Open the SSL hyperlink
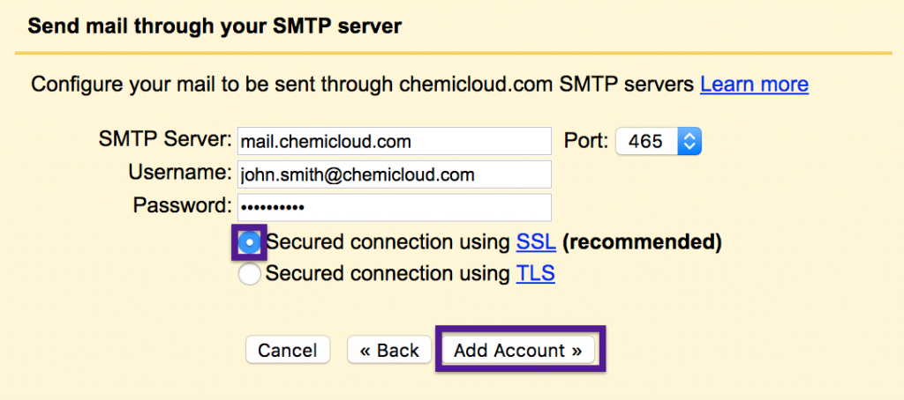 pyautogui.click(x=536, y=241)
